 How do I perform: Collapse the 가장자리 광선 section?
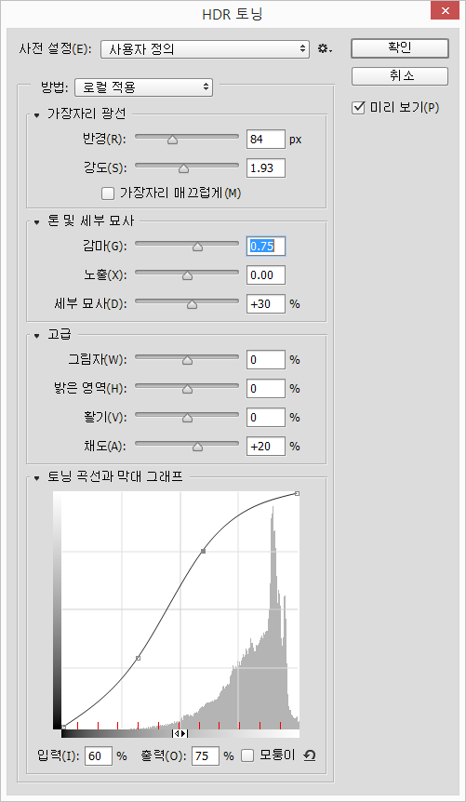[x=36, y=115]
